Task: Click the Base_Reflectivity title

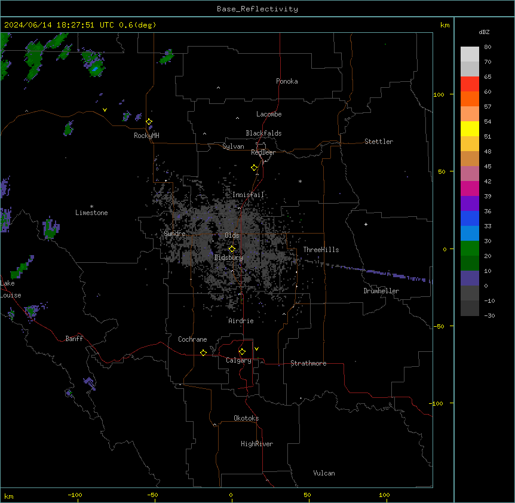Action: tap(257, 9)
